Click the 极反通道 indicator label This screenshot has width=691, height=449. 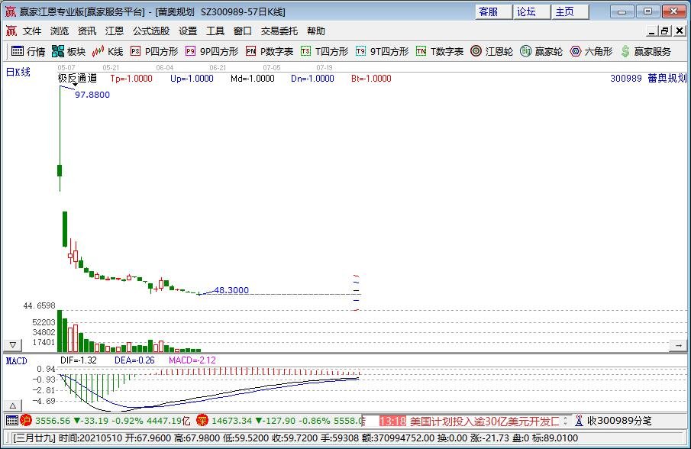pos(77,78)
